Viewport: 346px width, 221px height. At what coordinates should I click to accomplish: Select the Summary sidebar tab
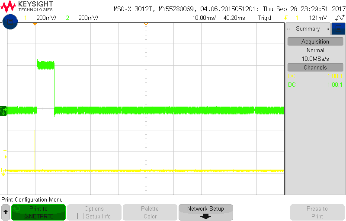(x=308, y=28)
